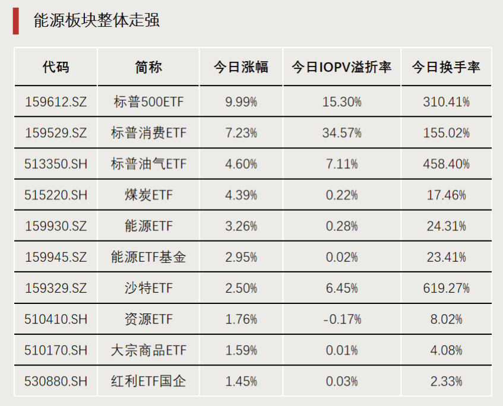Click the 红利ETF国企 name

[148, 381]
